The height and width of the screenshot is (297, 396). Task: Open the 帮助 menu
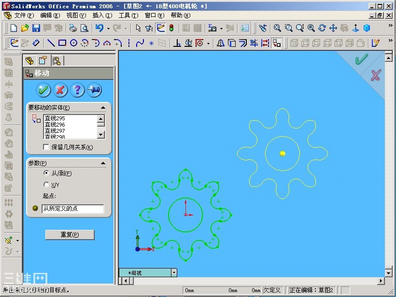[x=180, y=15]
